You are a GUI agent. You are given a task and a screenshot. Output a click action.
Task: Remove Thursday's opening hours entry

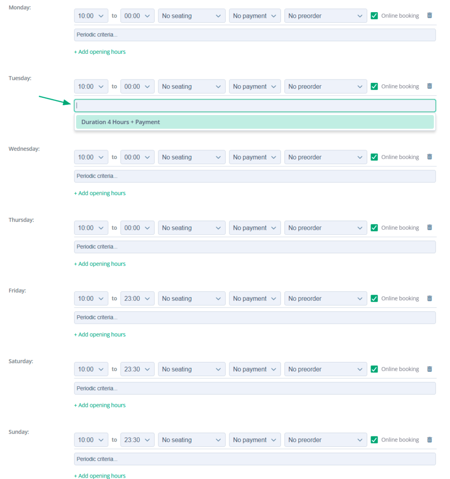(429, 227)
